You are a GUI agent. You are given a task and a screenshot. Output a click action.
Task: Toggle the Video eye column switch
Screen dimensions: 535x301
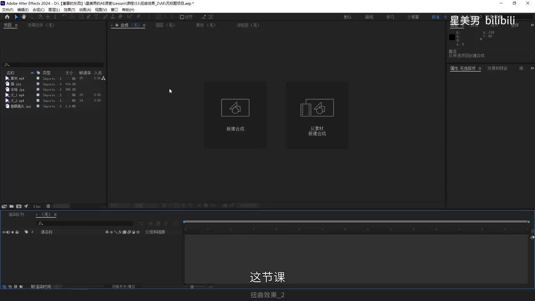tap(4, 232)
